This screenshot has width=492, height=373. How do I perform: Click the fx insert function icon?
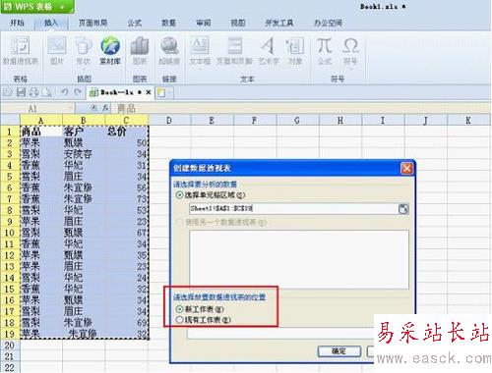(105, 108)
